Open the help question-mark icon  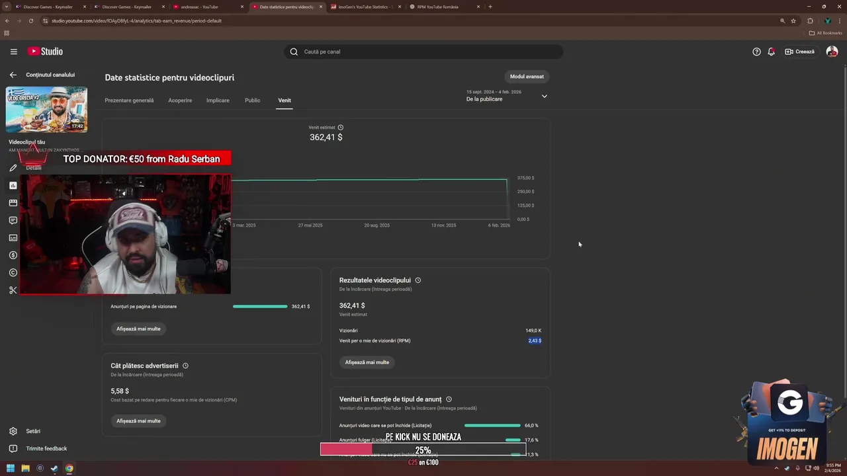(x=756, y=52)
